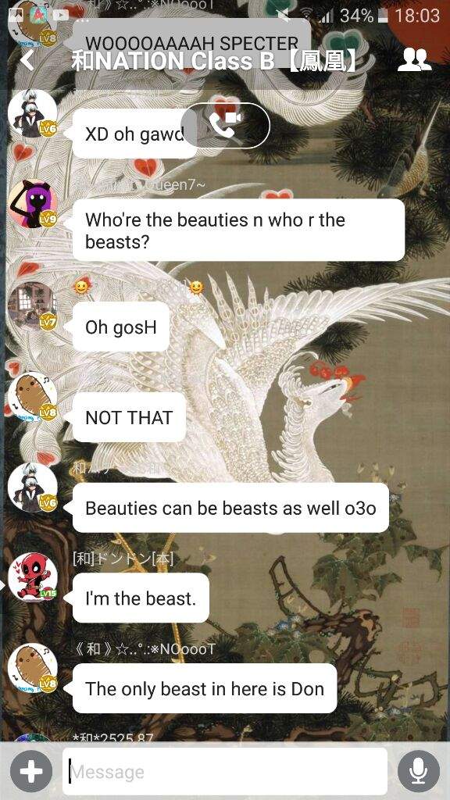Open the Deadpool avatar of the "I'm the beast" sender
Image resolution: width=450 pixels, height=800 pixels.
pyautogui.click(x=33, y=577)
